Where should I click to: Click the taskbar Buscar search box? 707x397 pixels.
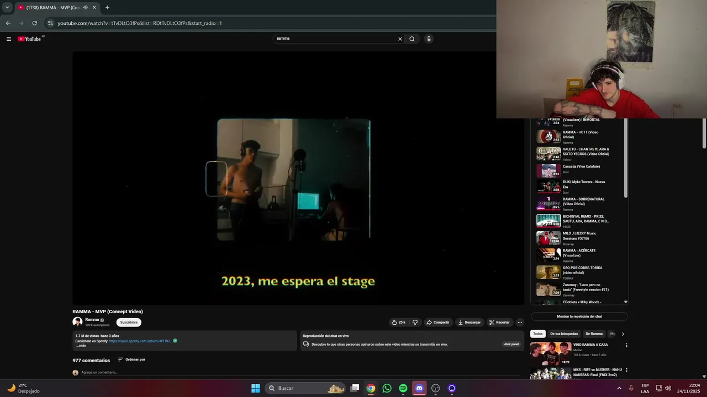coord(305,388)
